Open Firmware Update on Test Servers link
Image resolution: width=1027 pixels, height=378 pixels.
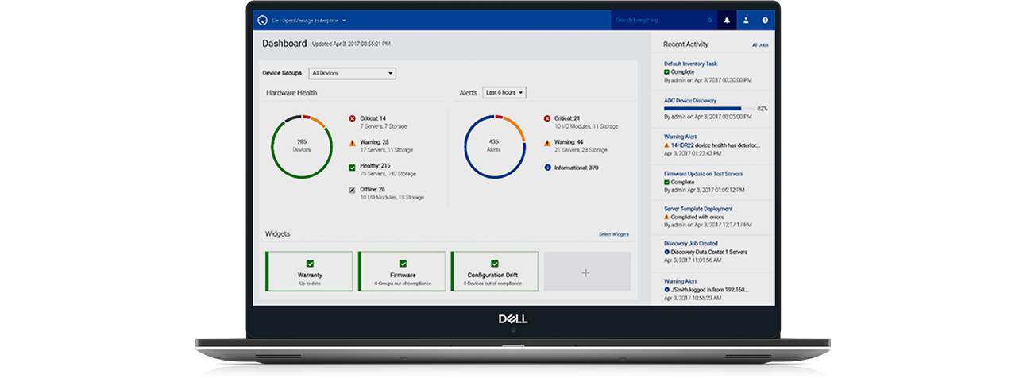coord(701,173)
